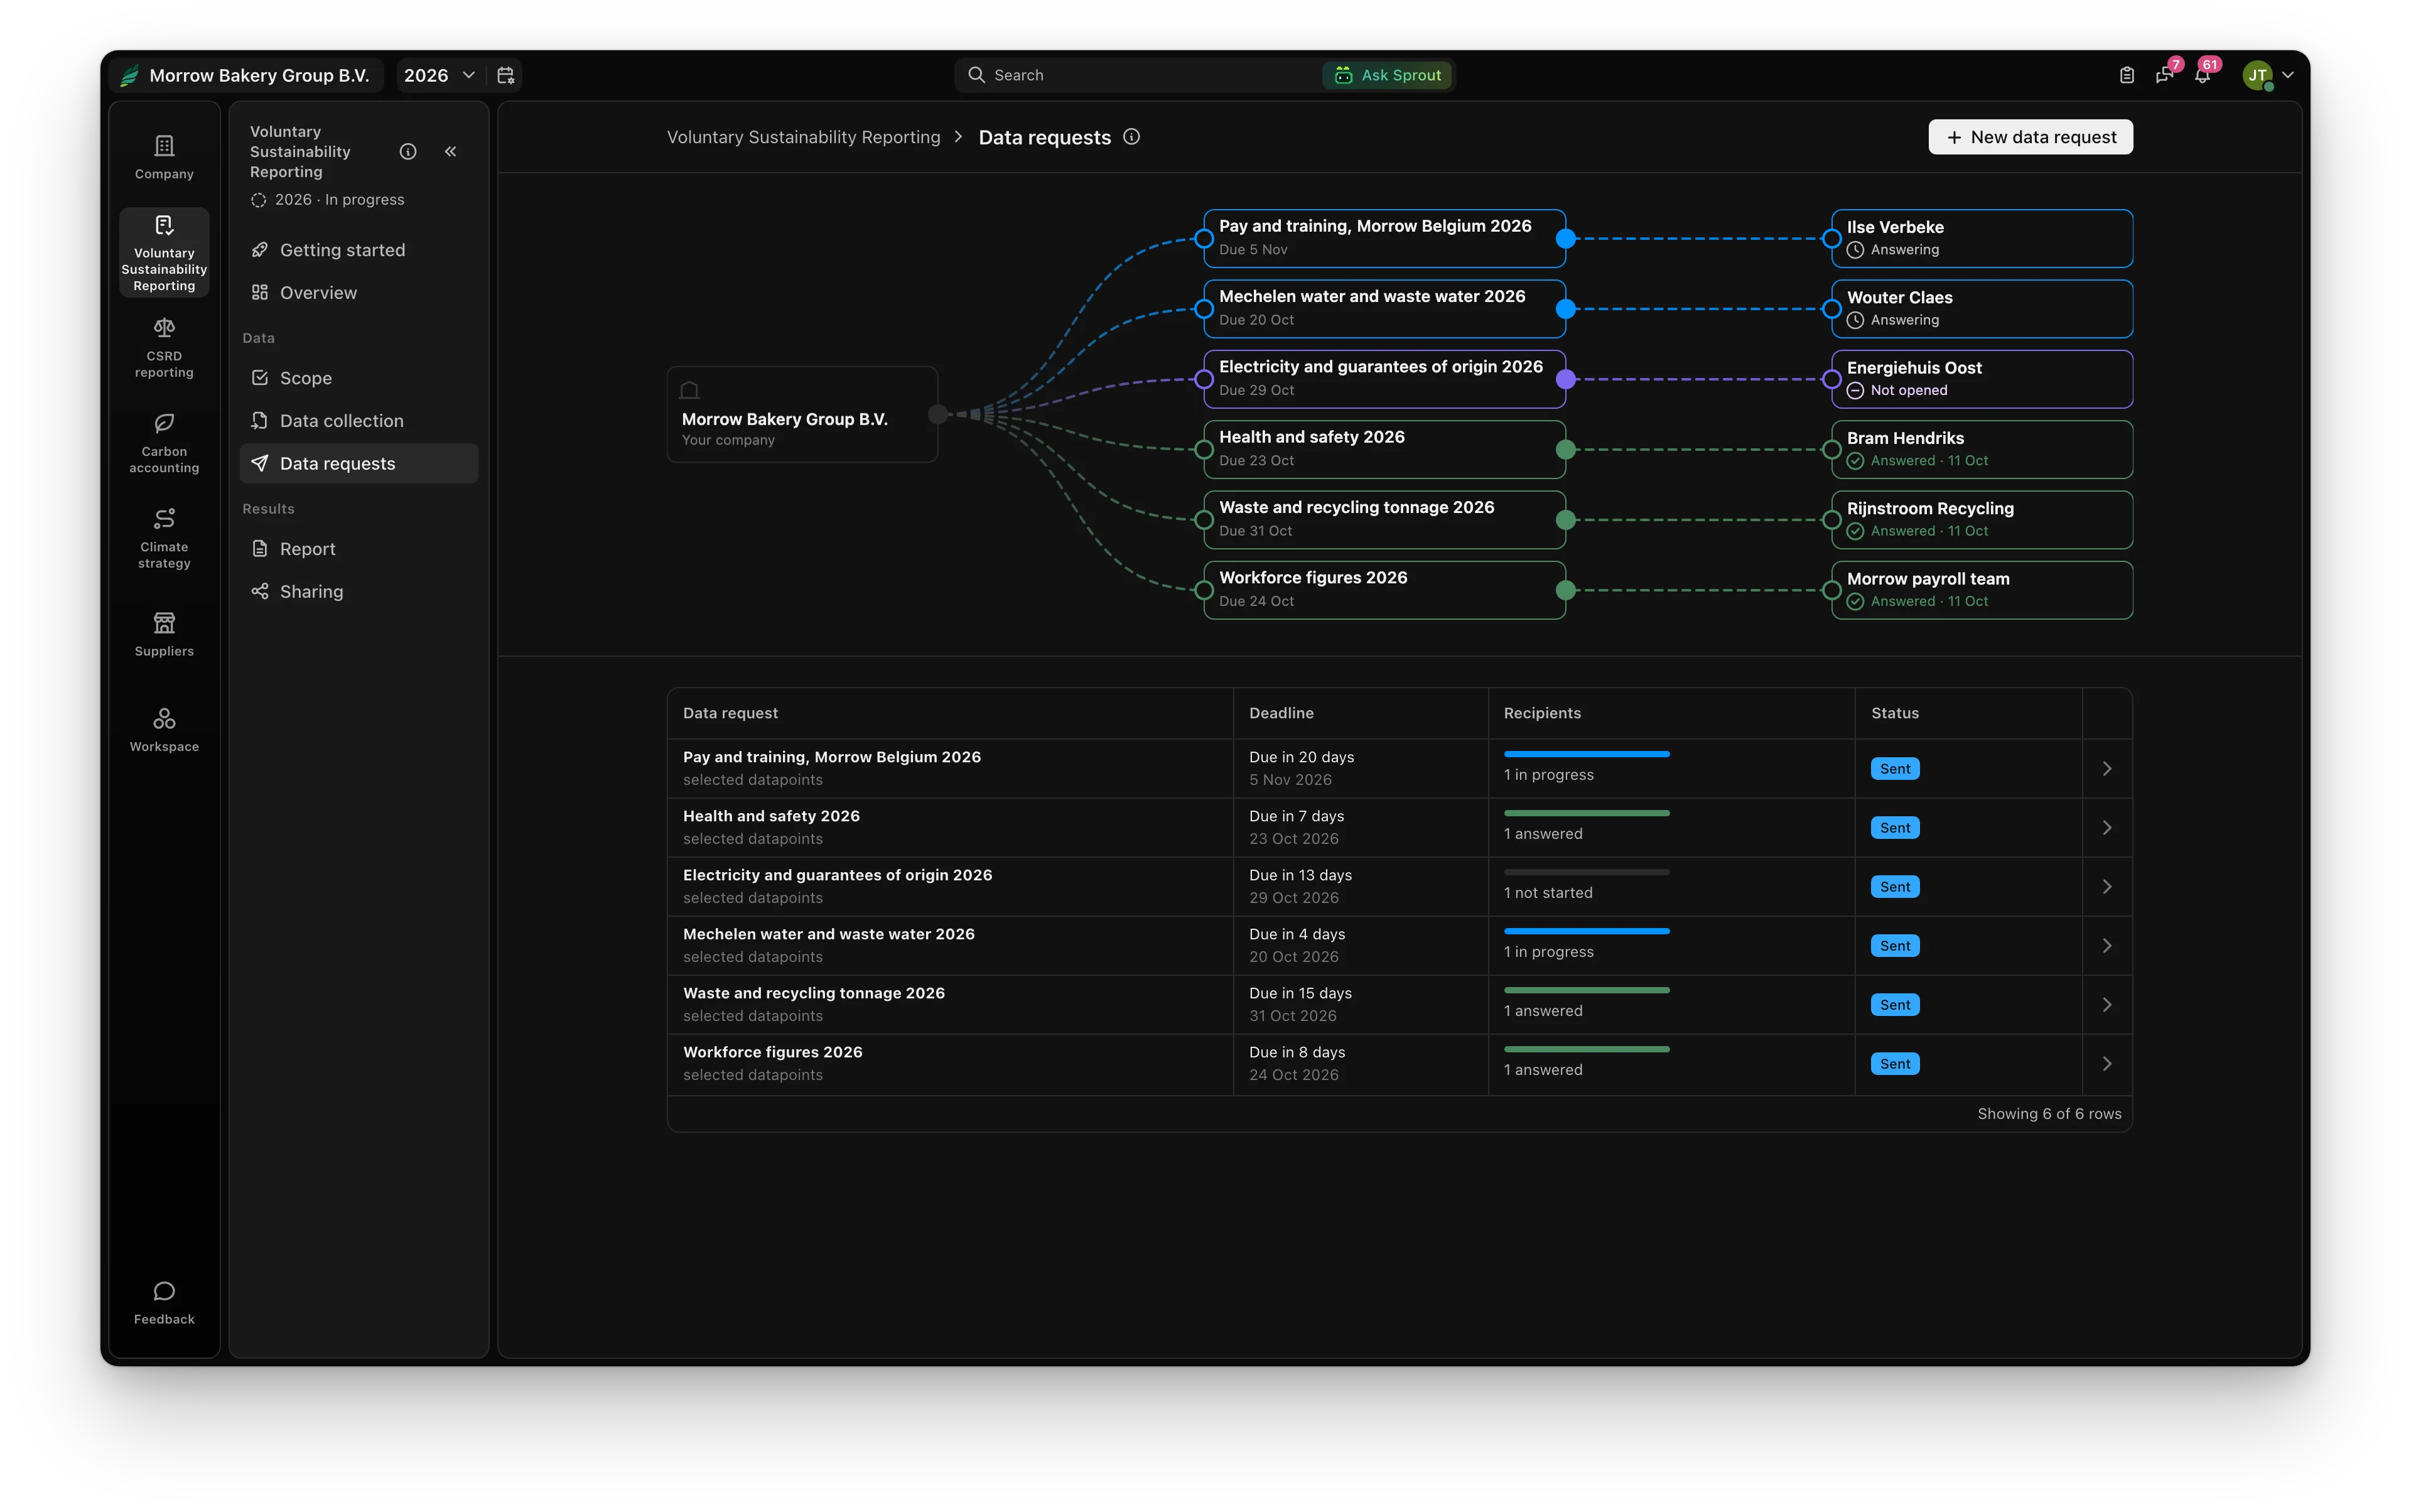Open Suppliers module
This screenshot has width=2411, height=1512.
164,635
